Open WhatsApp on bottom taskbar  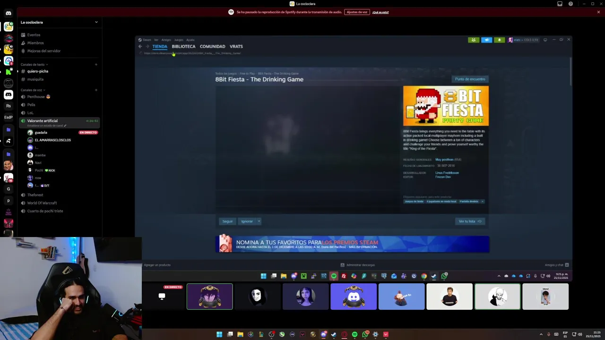[x=365, y=334]
